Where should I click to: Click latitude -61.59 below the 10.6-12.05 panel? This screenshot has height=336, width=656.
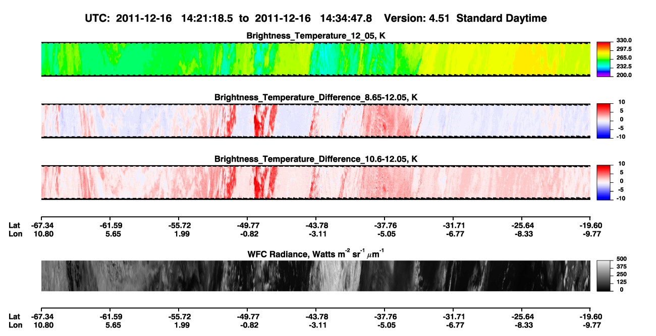(x=111, y=225)
